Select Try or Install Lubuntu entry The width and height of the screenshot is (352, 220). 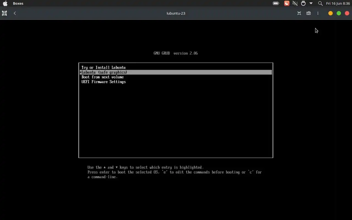coord(176,67)
